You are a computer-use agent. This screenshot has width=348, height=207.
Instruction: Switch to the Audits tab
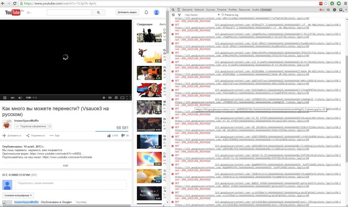[256, 10]
